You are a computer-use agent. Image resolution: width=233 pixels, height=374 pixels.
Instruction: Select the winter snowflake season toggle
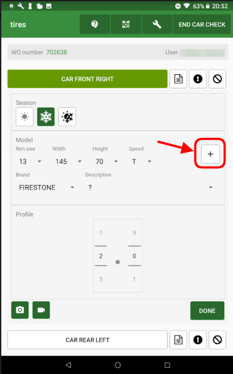click(46, 116)
